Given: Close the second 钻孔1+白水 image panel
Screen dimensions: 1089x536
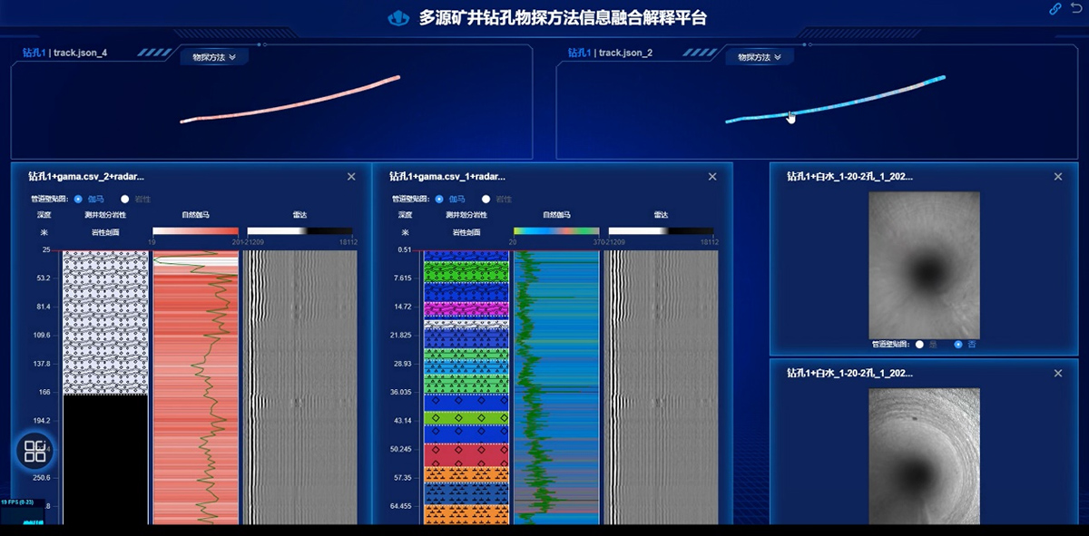Looking at the screenshot, I should (1058, 374).
